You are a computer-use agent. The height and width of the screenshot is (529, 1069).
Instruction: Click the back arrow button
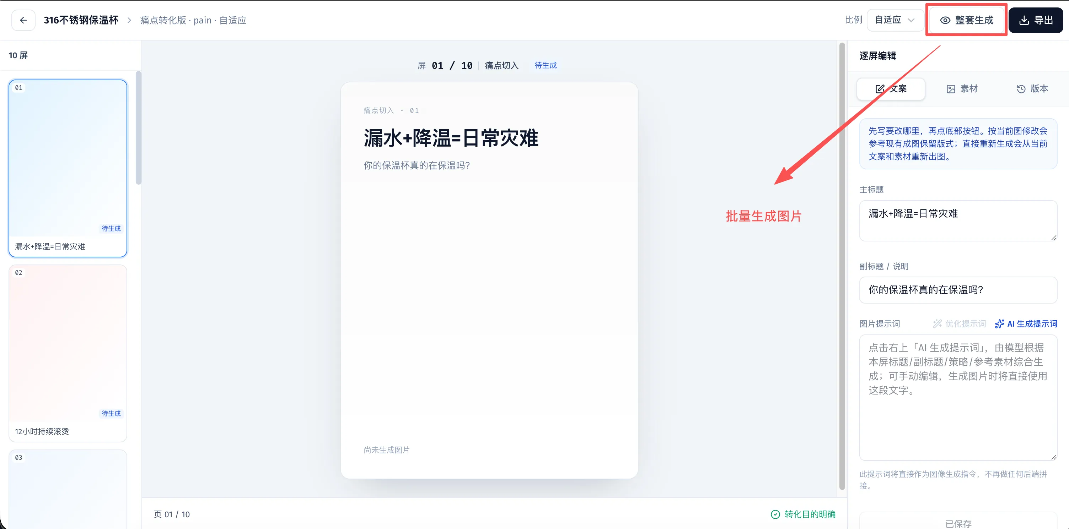point(23,20)
